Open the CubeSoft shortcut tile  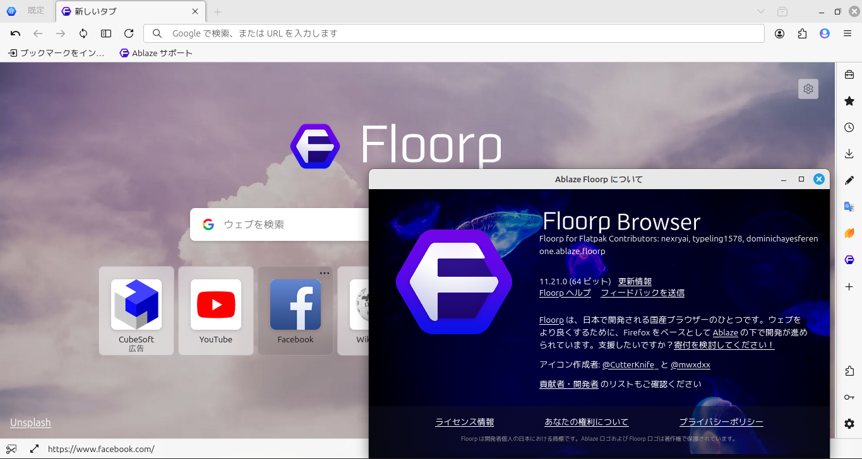(x=136, y=311)
